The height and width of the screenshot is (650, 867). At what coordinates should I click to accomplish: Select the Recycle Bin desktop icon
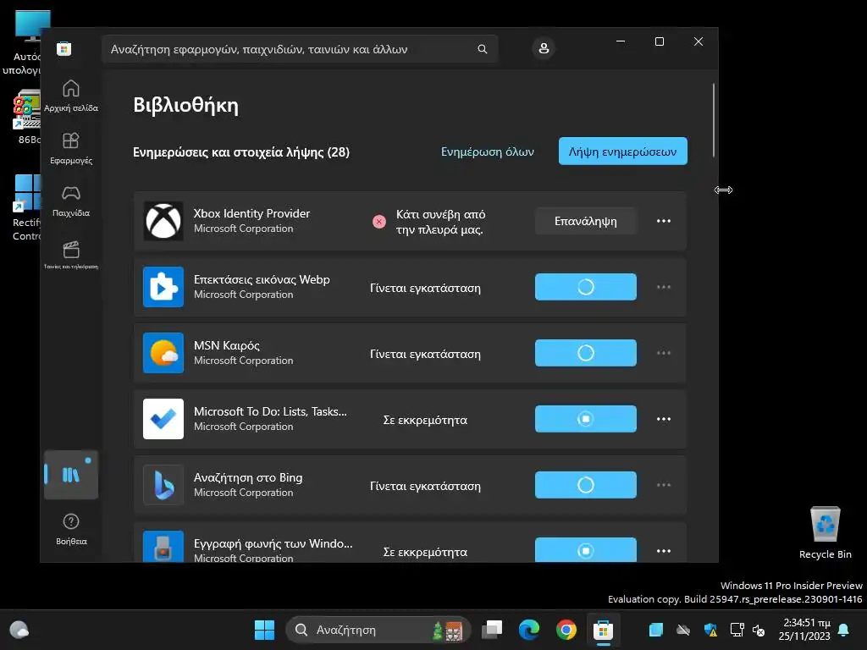coord(825,533)
